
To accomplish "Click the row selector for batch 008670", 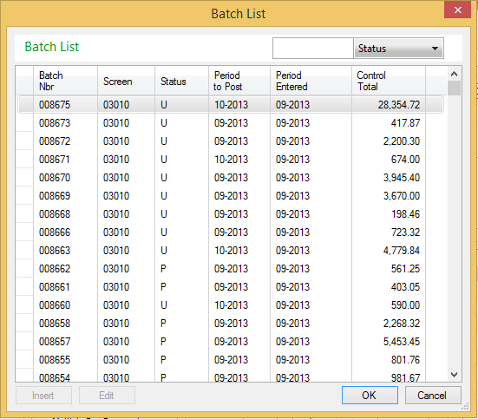I will (x=24, y=178).
